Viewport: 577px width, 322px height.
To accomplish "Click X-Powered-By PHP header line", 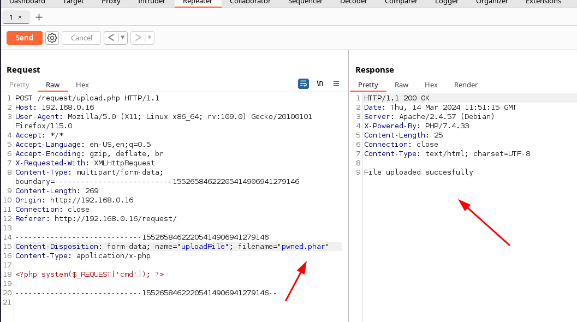I will pyautogui.click(x=417, y=126).
